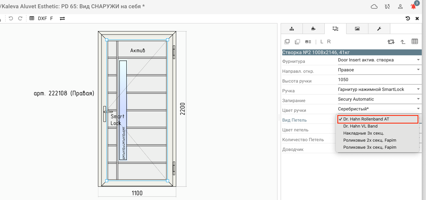Open the Направл. откр. dropdown
This screenshot has height=200, width=426.
tap(379, 70)
